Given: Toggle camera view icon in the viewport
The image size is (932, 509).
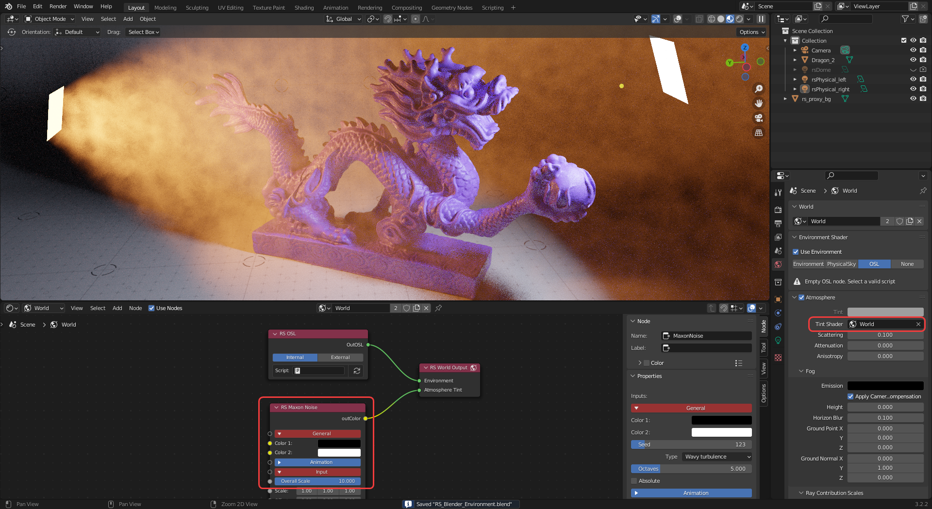Looking at the screenshot, I should [759, 118].
